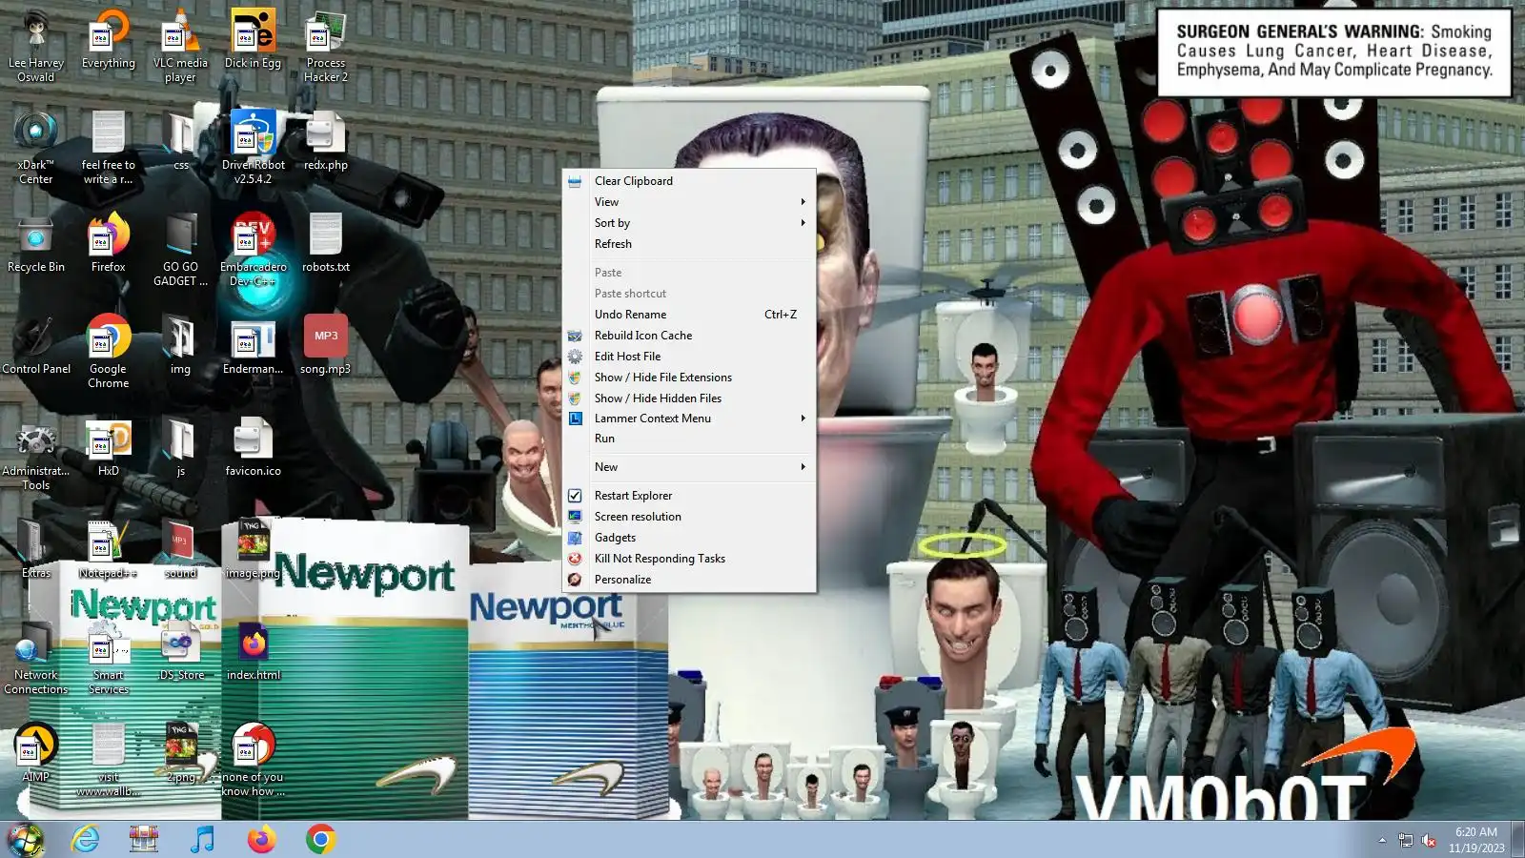Open the Lee Harvey Oswald desktop icon

click(x=36, y=44)
